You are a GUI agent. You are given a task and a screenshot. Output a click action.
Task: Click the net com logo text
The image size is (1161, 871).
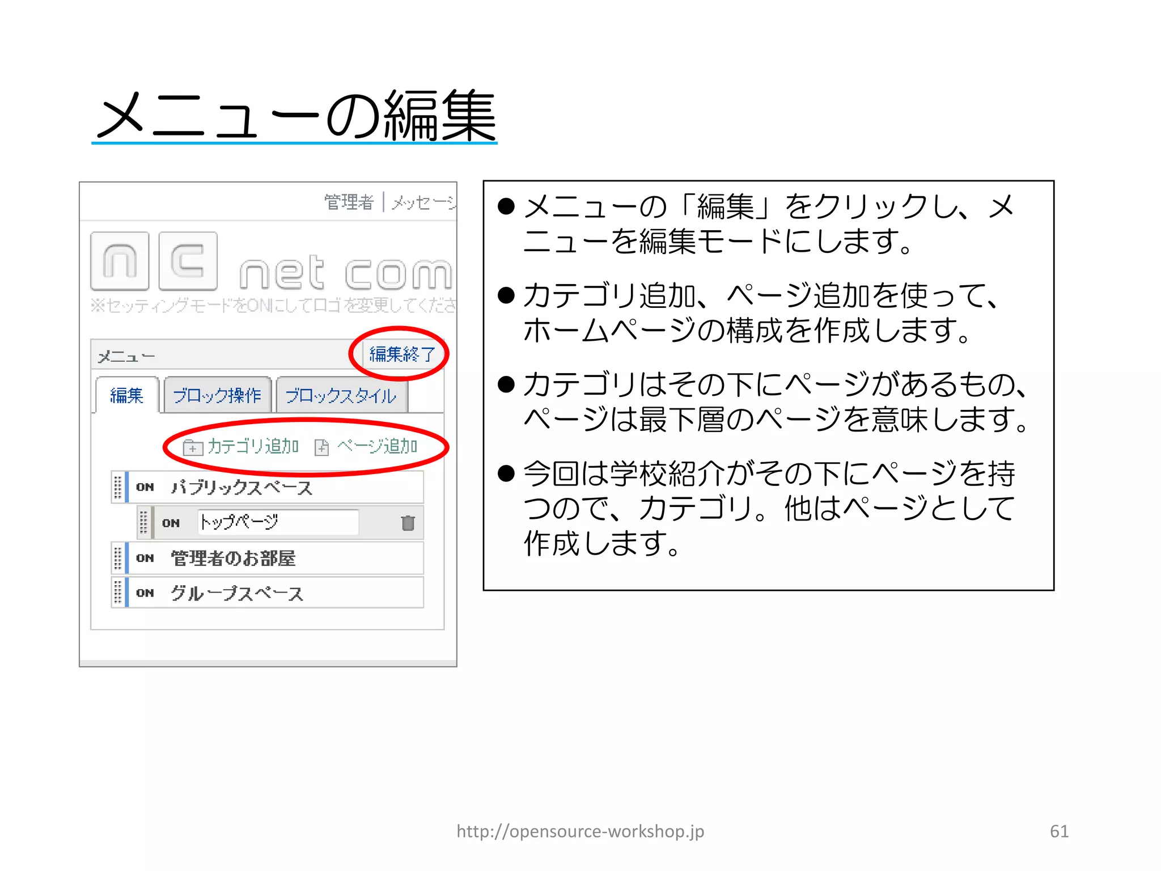pyautogui.click(x=346, y=273)
